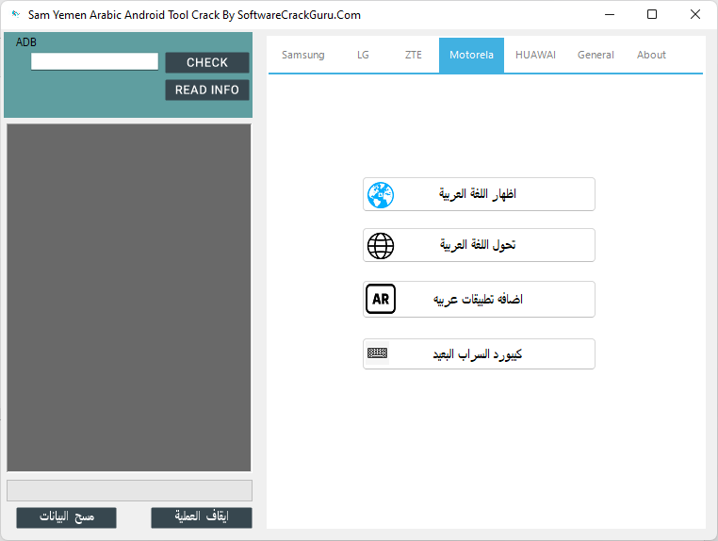Viewport: 718px width, 541px height.
Task: Click the كيبورد السراب البعيد button text
Action: pyautogui.click(x=478, y=354)
